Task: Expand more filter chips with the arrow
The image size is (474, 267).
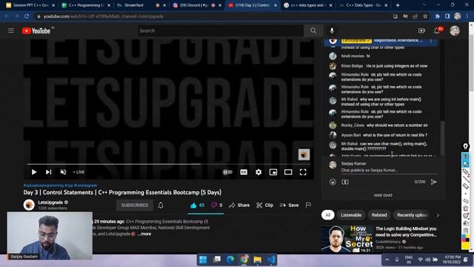Action: point(438,215)
